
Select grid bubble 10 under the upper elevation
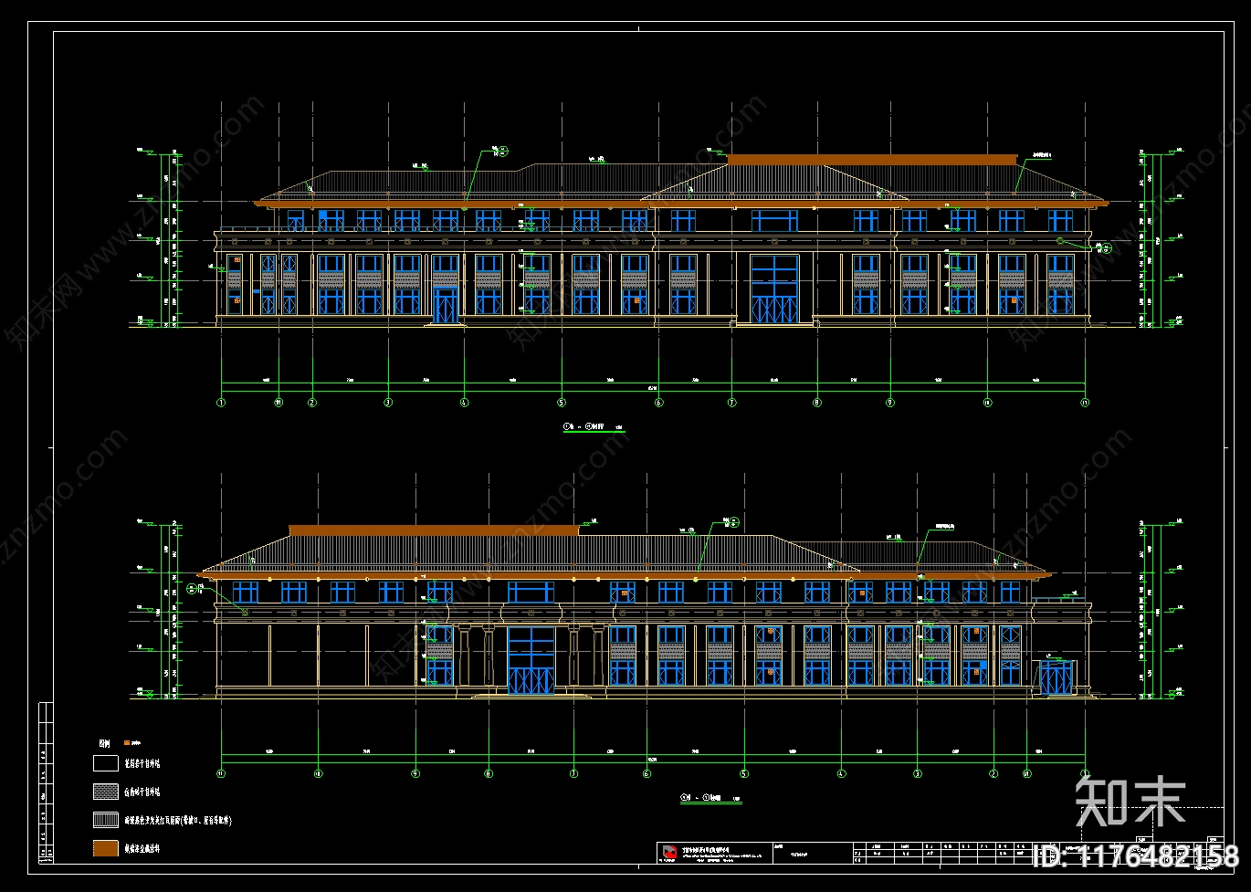(987, 402)
